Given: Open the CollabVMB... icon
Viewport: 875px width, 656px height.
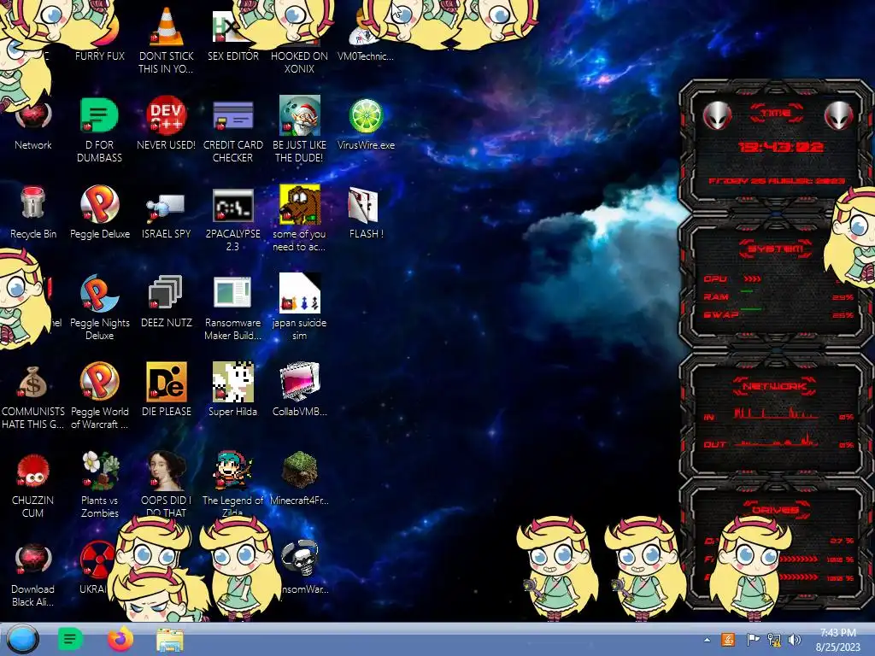Looking at the screenshot, I should coord(299,389).
